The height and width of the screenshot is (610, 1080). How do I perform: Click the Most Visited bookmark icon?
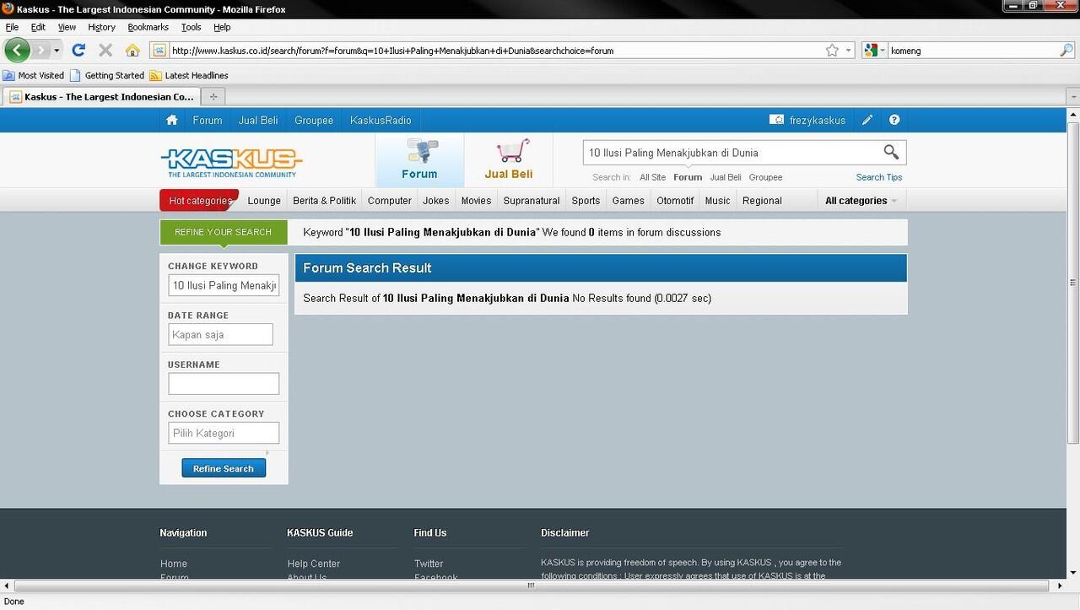click(x=9, y=75)
